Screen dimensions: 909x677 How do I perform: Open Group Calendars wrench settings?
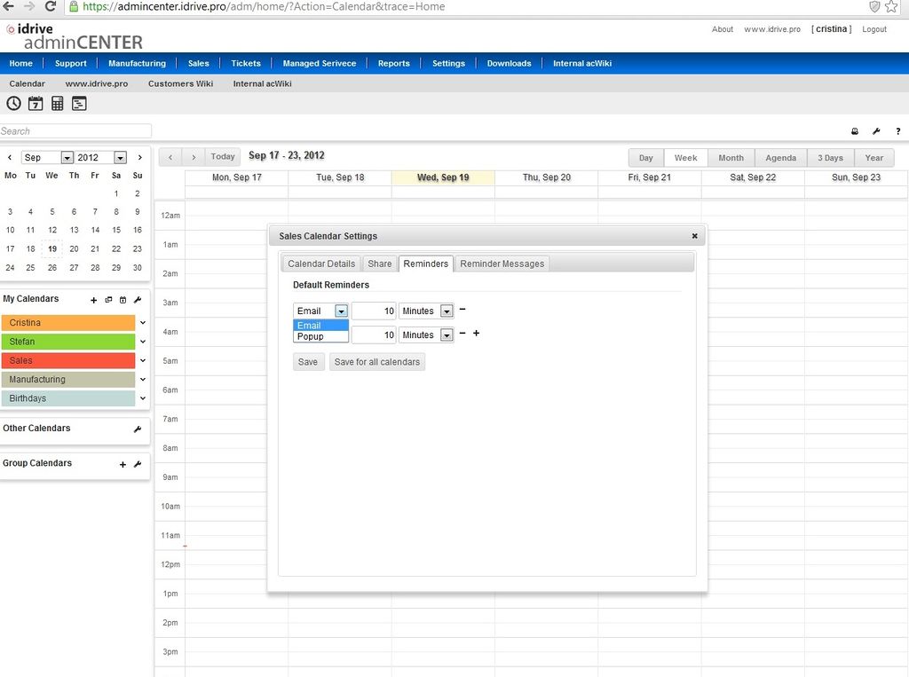138,464
